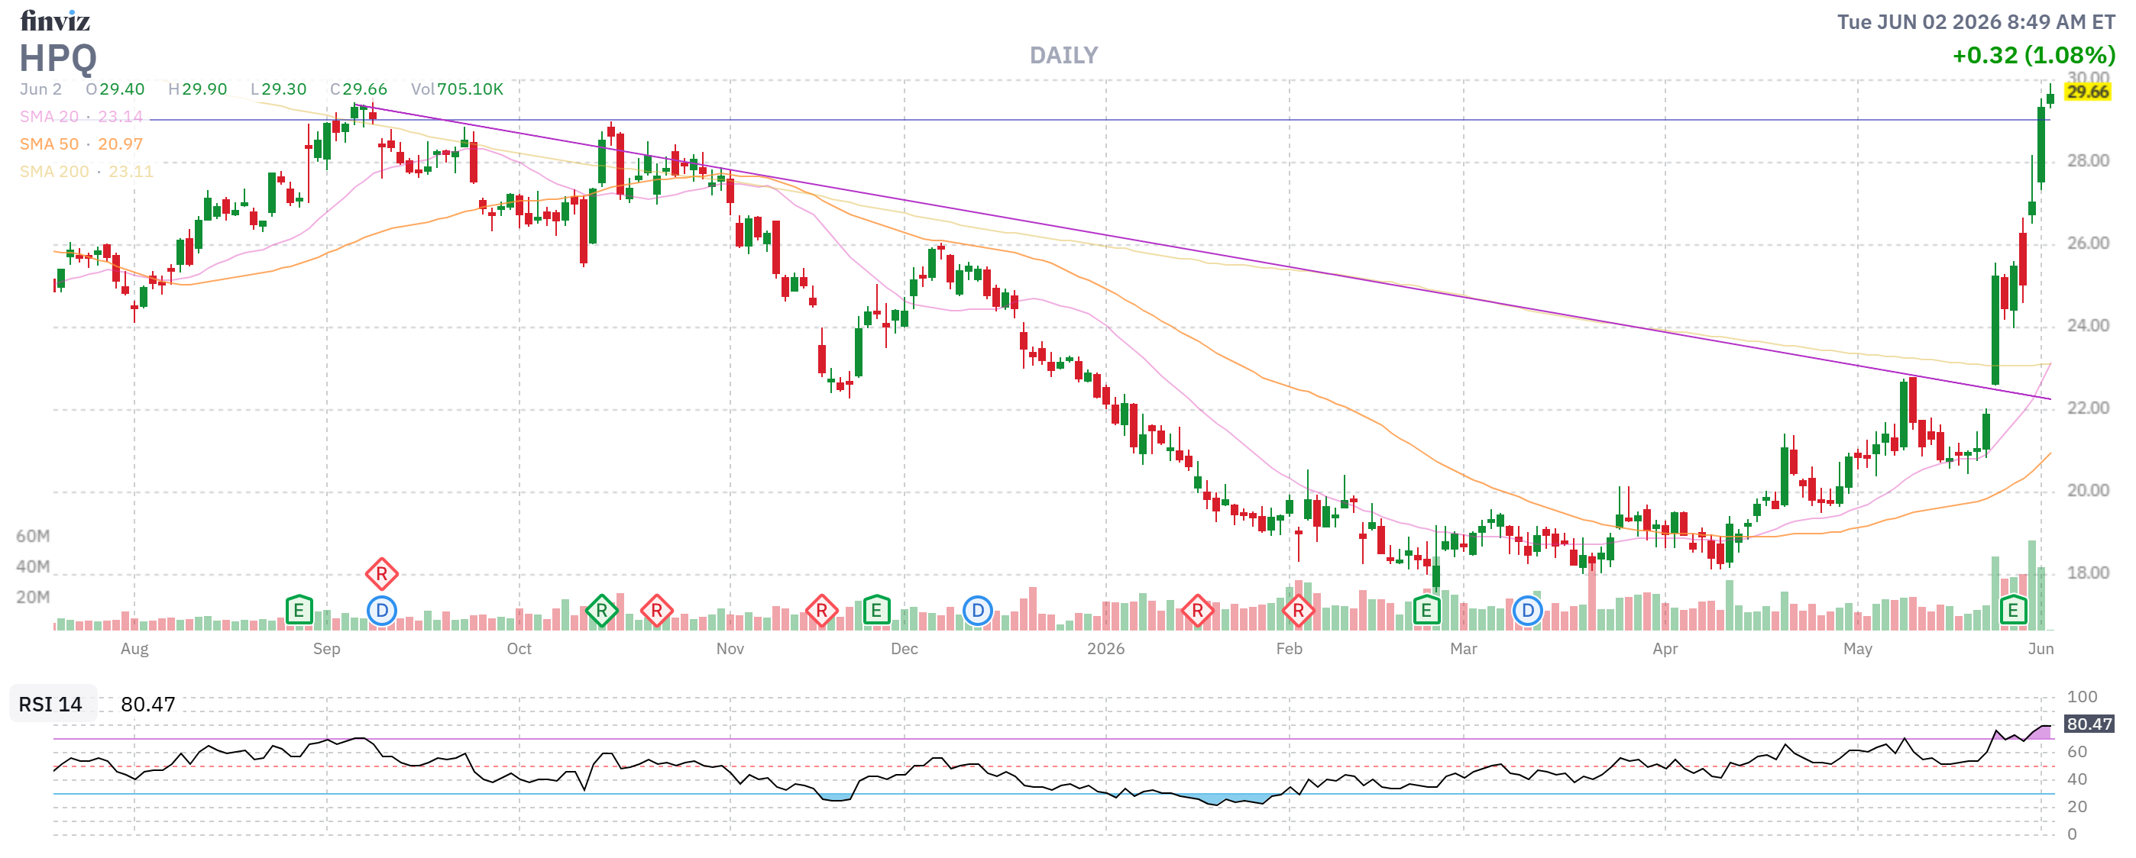The height and width of the screenshot is (858, 2136).
Task: Click the finviz logo
Action: (x=55, y=20)
